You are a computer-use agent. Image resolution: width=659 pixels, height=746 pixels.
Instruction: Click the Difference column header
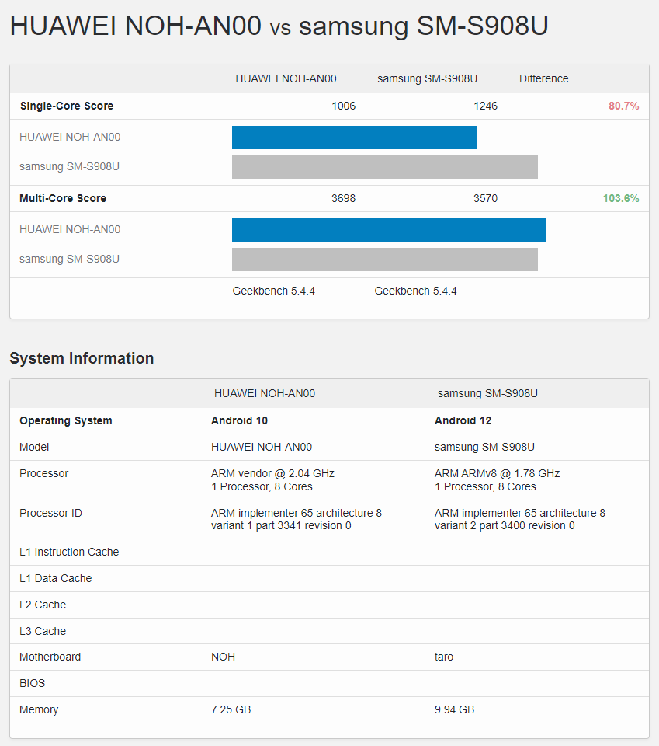(543, 78)
